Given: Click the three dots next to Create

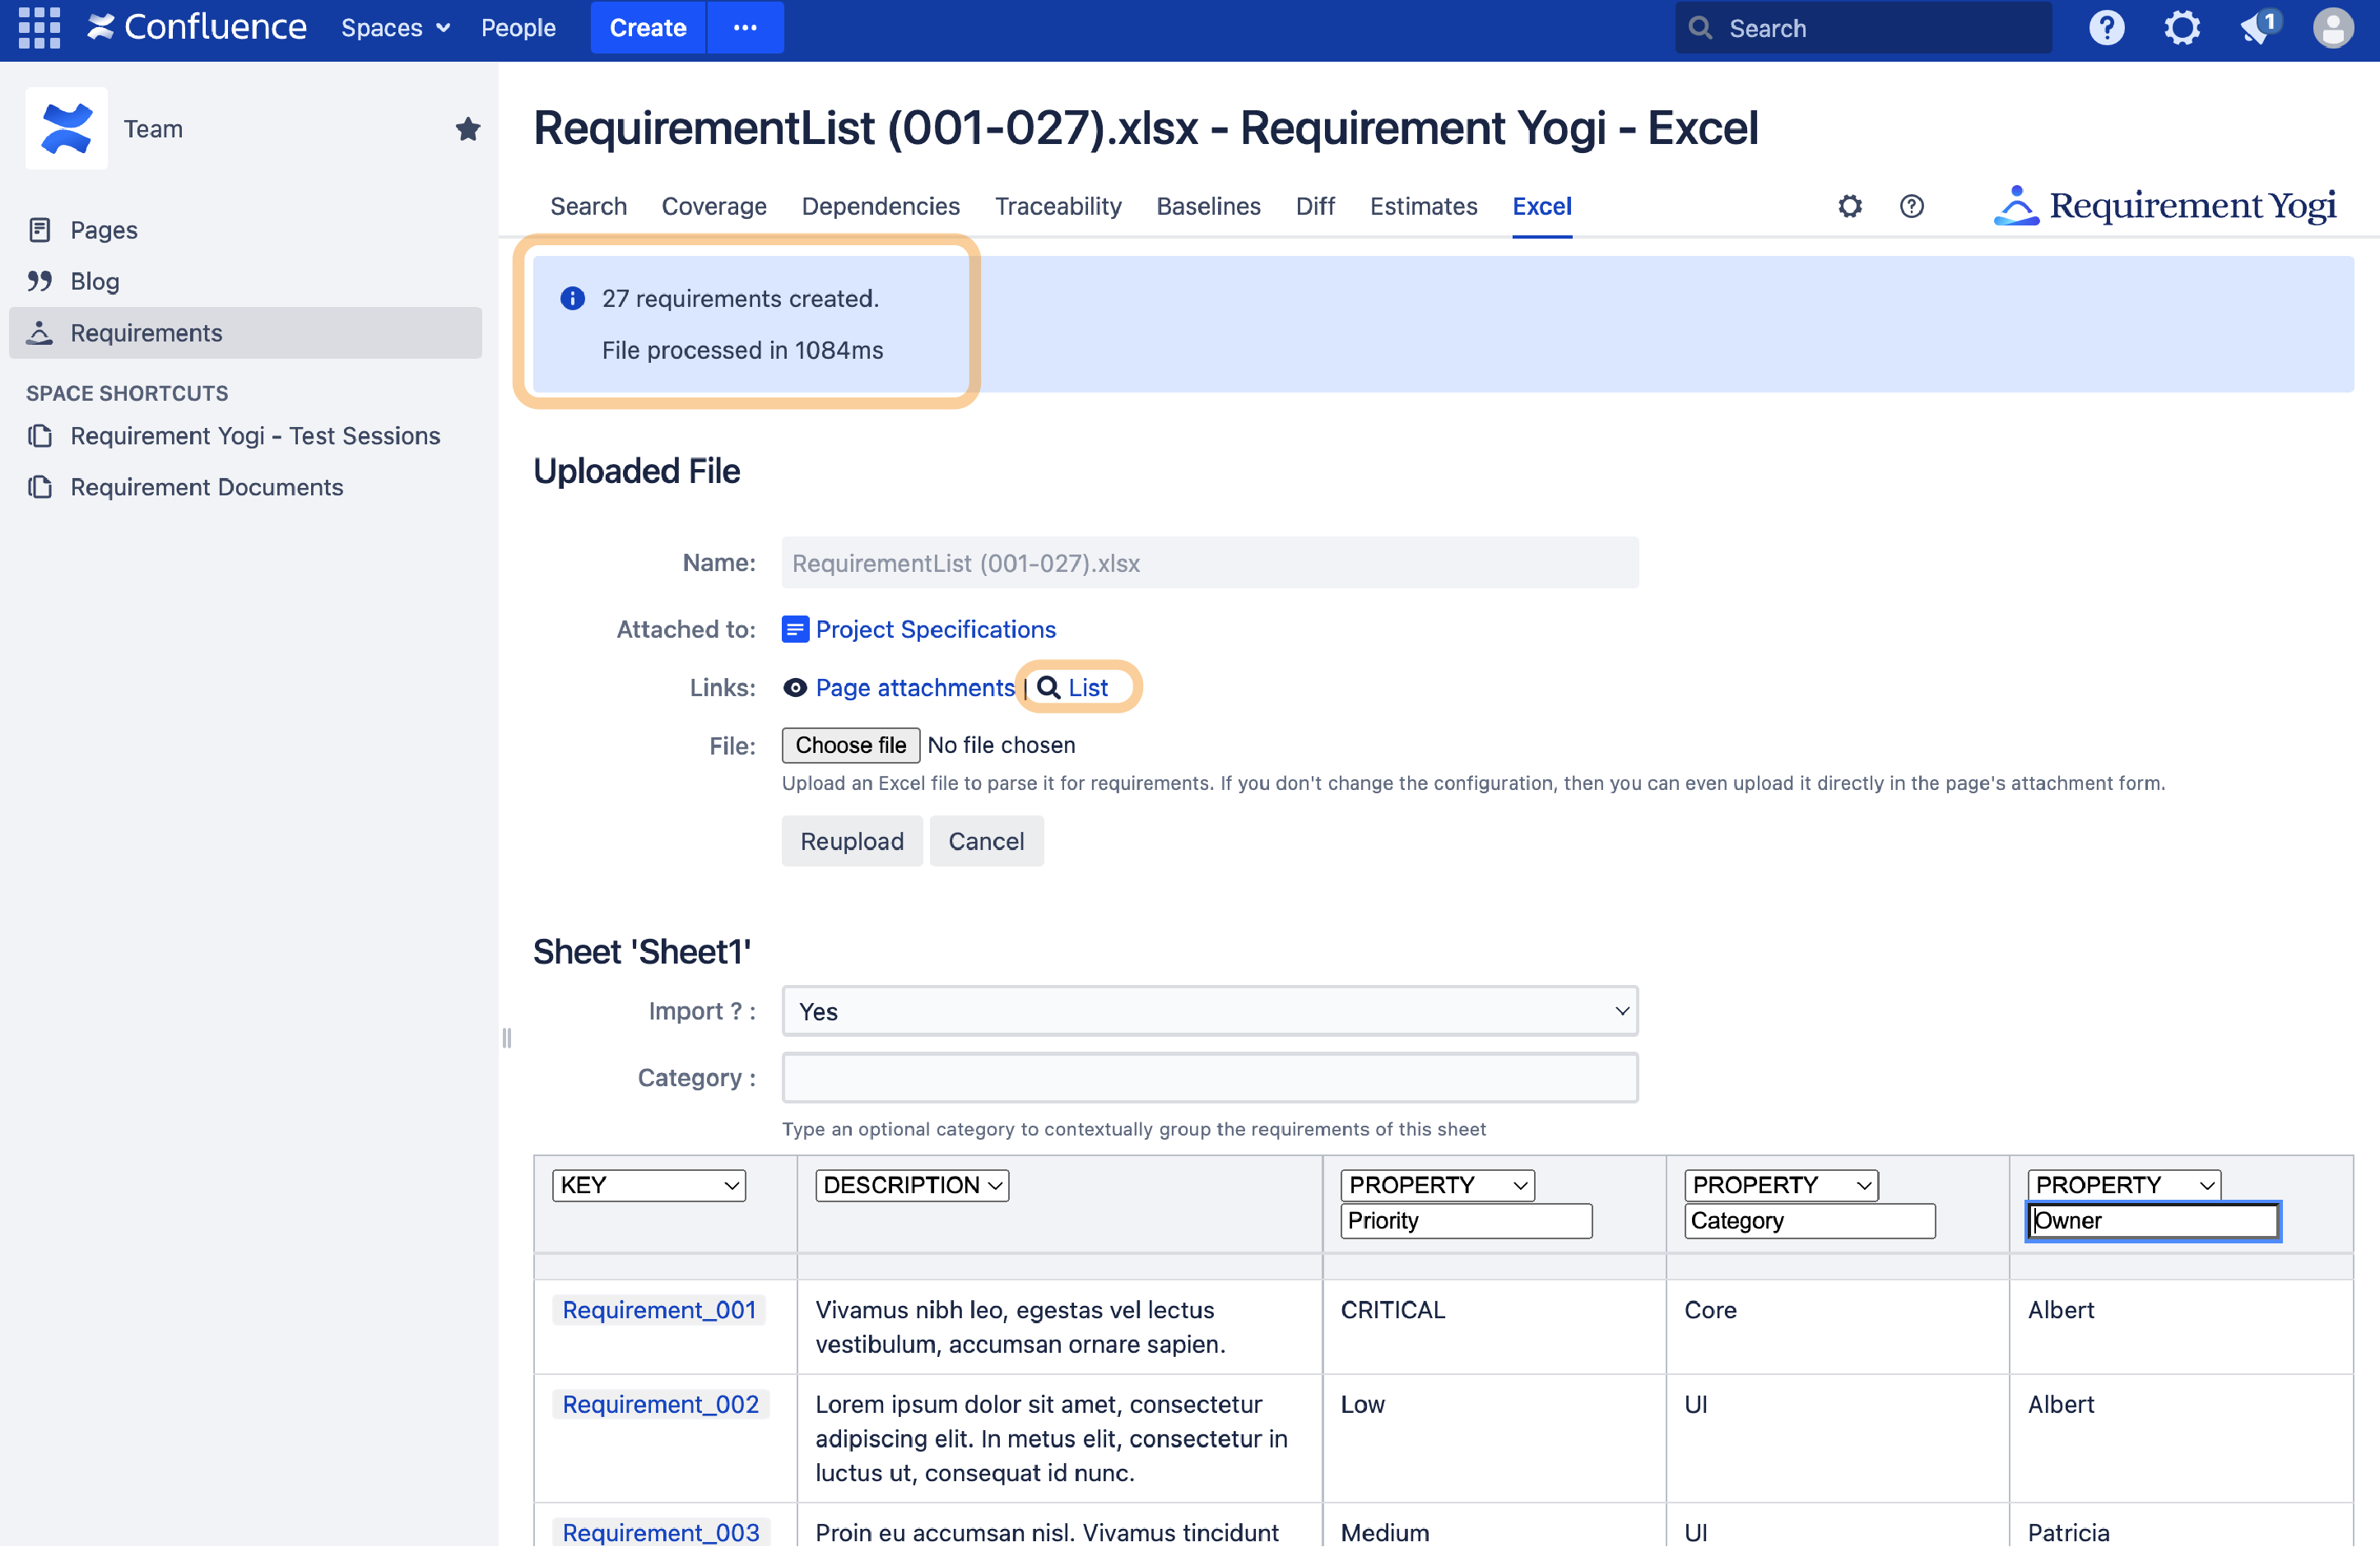Looking at the screenshot, I should pyautogui.click(x=745, y=27).
